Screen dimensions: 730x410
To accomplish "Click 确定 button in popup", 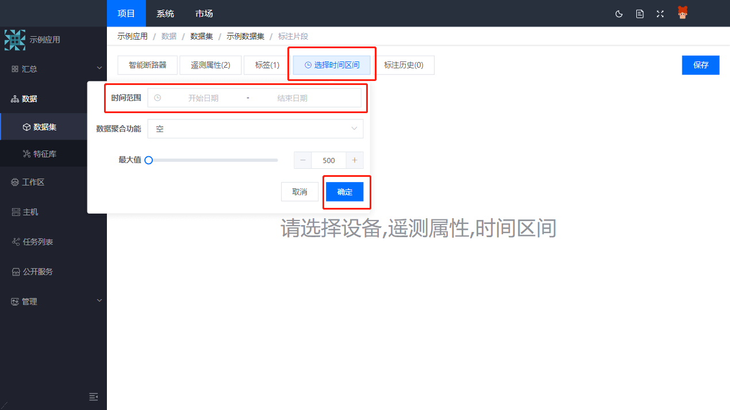I will (345, 192).
